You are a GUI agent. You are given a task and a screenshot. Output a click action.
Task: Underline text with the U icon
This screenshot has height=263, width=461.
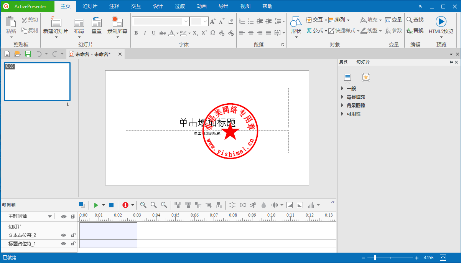(x=153, y=33)
